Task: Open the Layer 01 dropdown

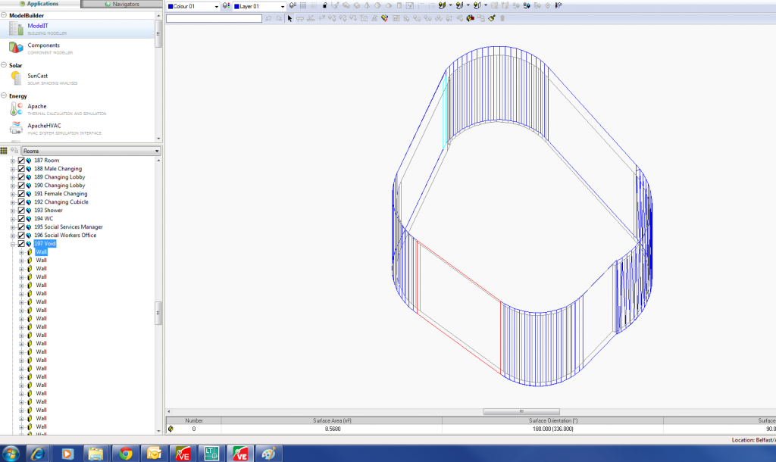Action: click(x=281, y=6)
